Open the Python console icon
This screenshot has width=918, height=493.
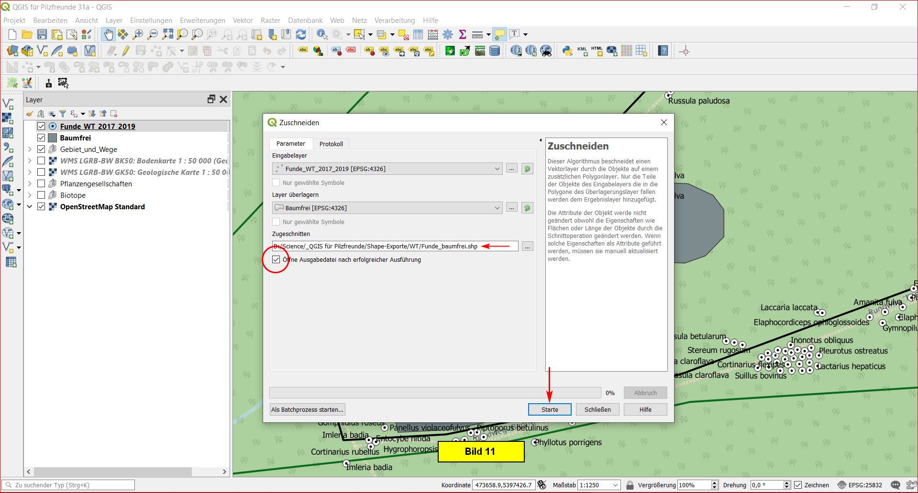[x=567, y=51]
